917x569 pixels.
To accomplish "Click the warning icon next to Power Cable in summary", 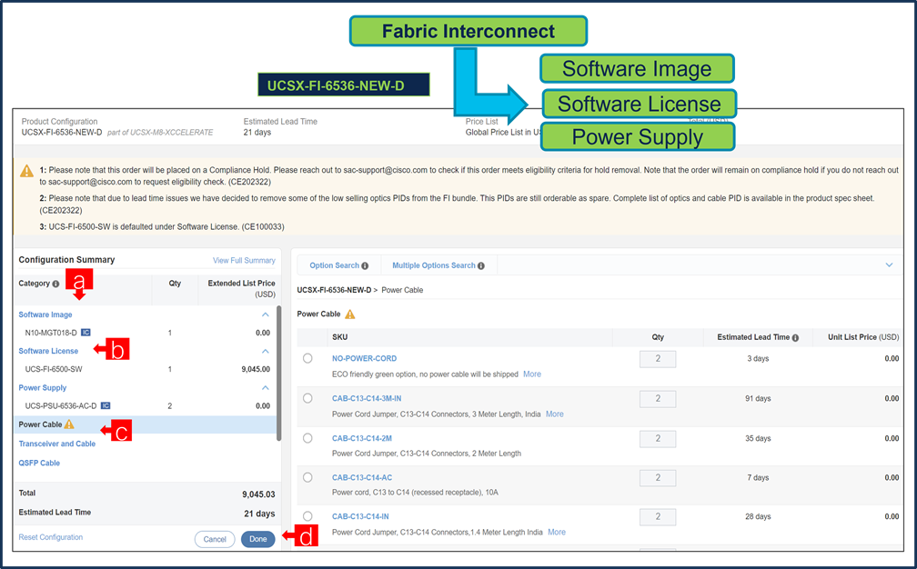I will click(69, 424).
